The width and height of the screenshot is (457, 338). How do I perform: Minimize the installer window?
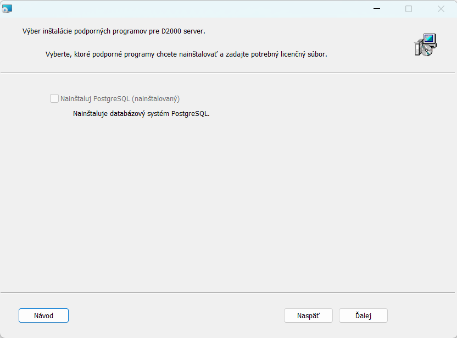377,9
